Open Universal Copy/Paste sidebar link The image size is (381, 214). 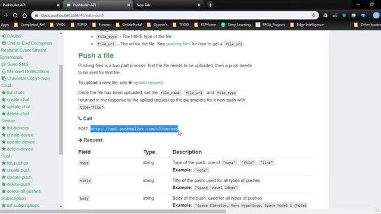pos(26,78)
